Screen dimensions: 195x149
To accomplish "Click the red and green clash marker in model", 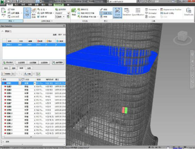I will point(125,110).
